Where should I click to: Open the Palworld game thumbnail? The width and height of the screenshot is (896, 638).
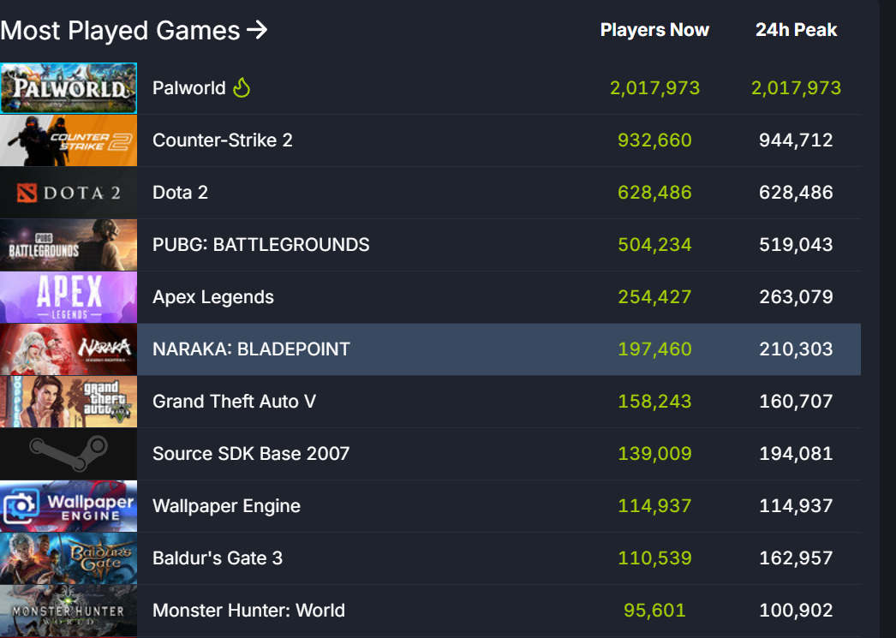[x=69, y=88]
